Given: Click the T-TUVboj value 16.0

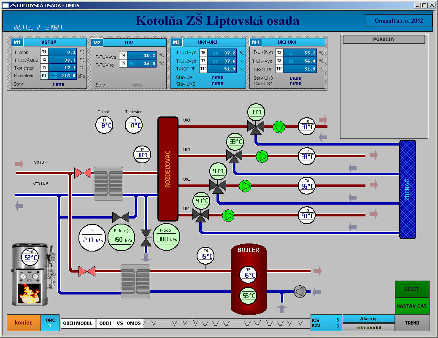Looking at the screenshot, I should (142, 64).
